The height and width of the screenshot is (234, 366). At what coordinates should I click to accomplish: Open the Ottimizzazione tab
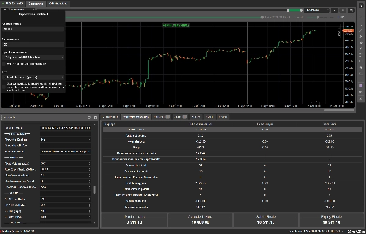(x=58, y=4)
